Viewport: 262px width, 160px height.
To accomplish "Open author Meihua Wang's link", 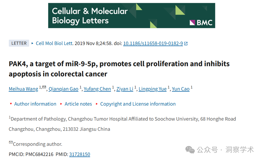I will click(x=24, y=89).
